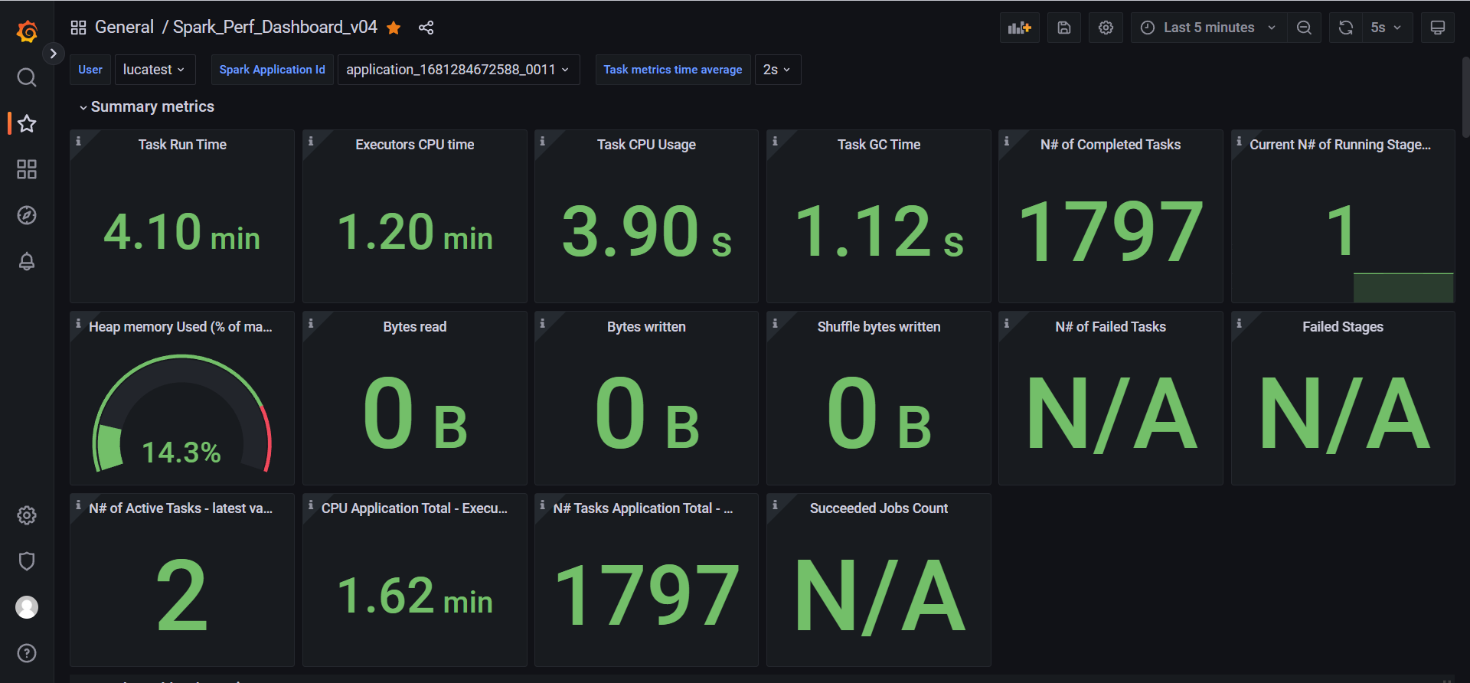Open the N# of Completed Tasks panel title
The height and width of the screenshot is (683, 1470).
pos(1110,145)
